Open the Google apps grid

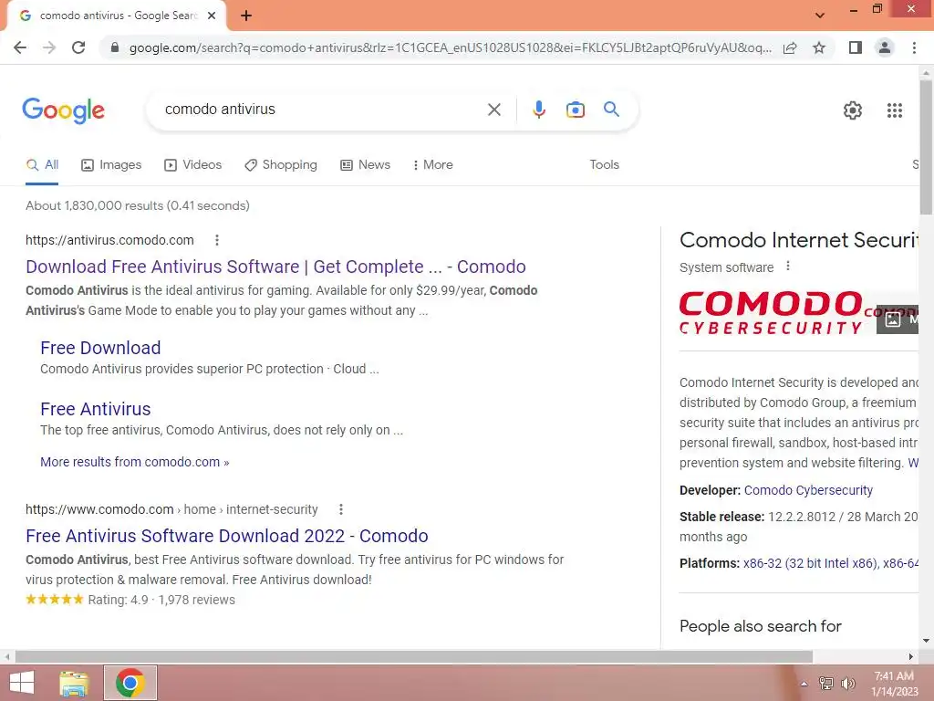894,110
